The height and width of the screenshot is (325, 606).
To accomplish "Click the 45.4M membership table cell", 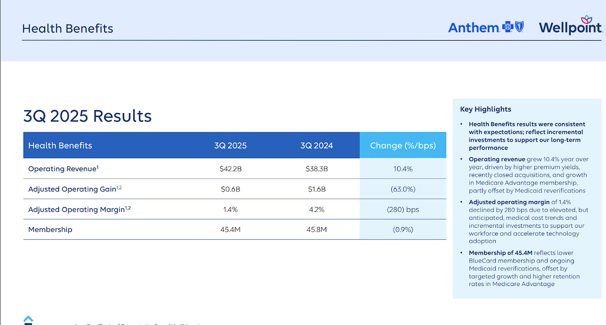I will 231,230.
